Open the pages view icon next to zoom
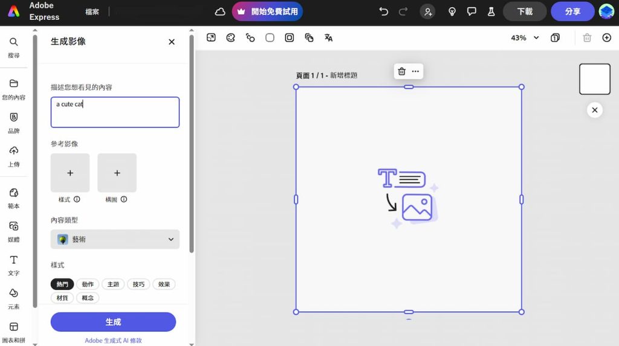The width and height of the screenshot is (619, 346). (555, 37)
